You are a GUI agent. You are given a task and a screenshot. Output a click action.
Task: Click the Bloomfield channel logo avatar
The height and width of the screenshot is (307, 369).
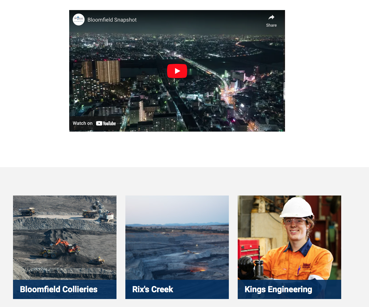point(79,20)
